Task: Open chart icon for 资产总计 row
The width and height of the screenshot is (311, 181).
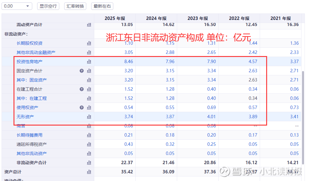Action: (x=89, y=172)
